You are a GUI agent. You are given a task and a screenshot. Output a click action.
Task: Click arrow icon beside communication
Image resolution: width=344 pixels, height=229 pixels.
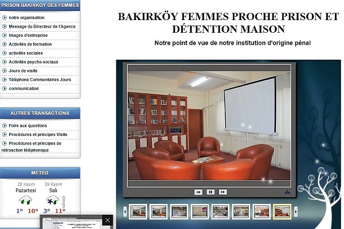[4, 88]
